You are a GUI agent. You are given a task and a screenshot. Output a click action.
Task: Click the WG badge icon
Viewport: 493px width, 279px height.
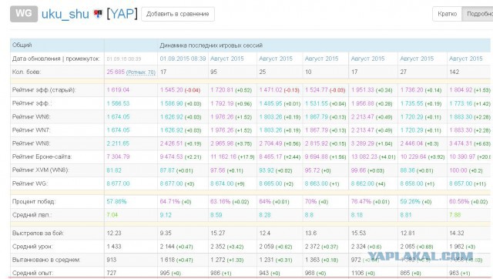point(24,14)
